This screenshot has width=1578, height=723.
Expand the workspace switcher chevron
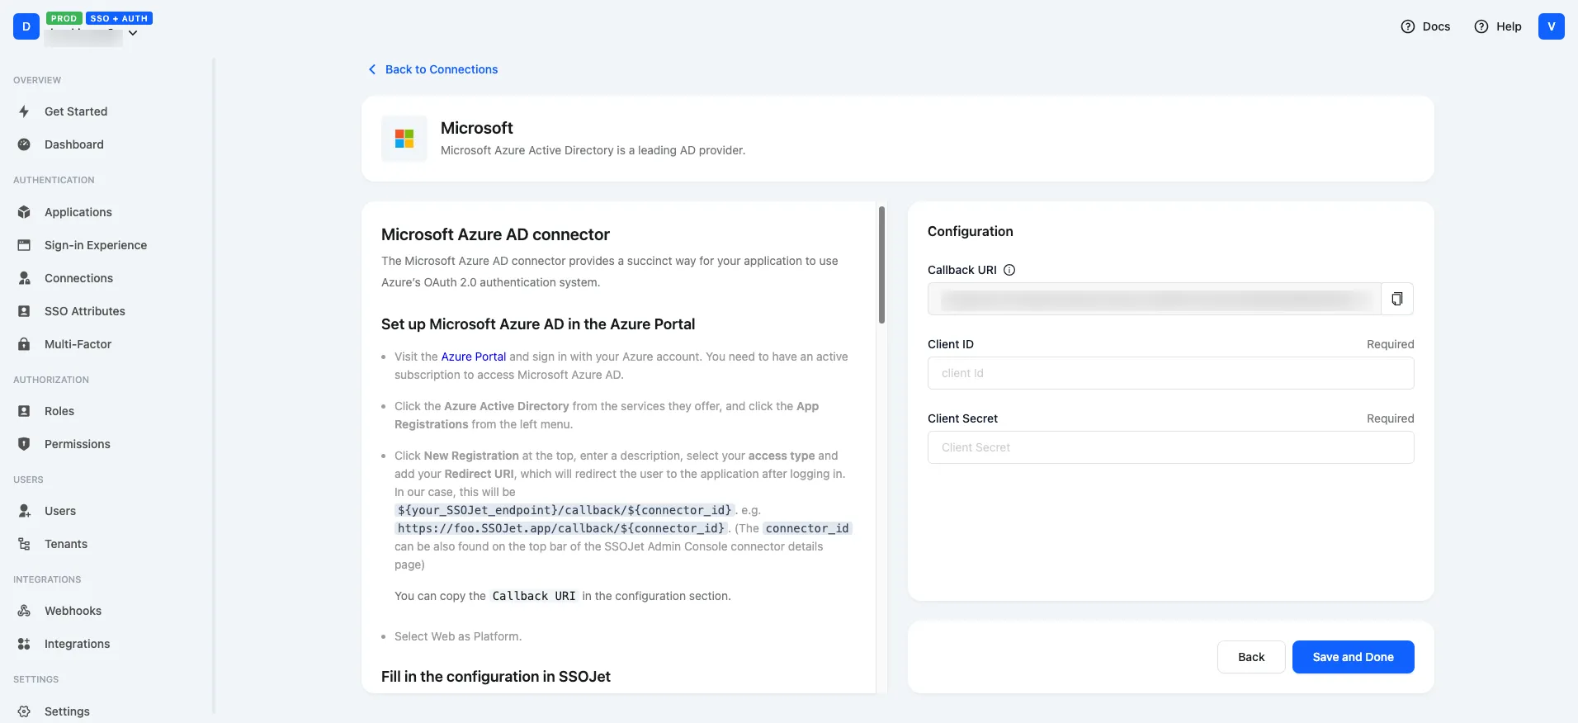[x=133, y=33]
